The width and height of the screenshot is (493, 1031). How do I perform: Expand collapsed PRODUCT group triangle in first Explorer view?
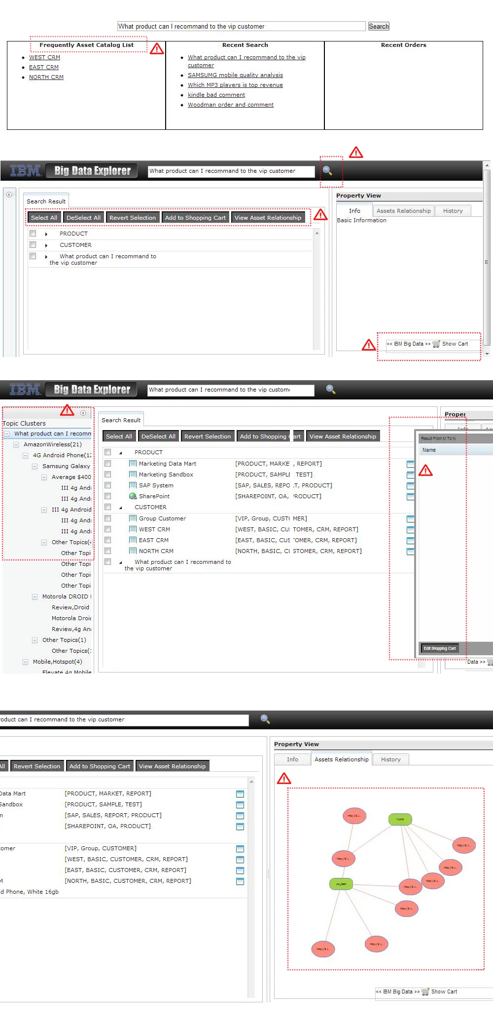tap(46, 234)
